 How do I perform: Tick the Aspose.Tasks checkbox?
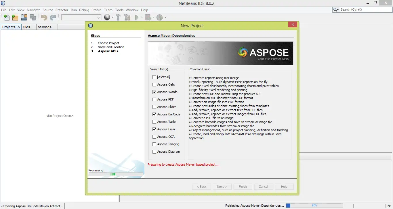coord(154,122)
